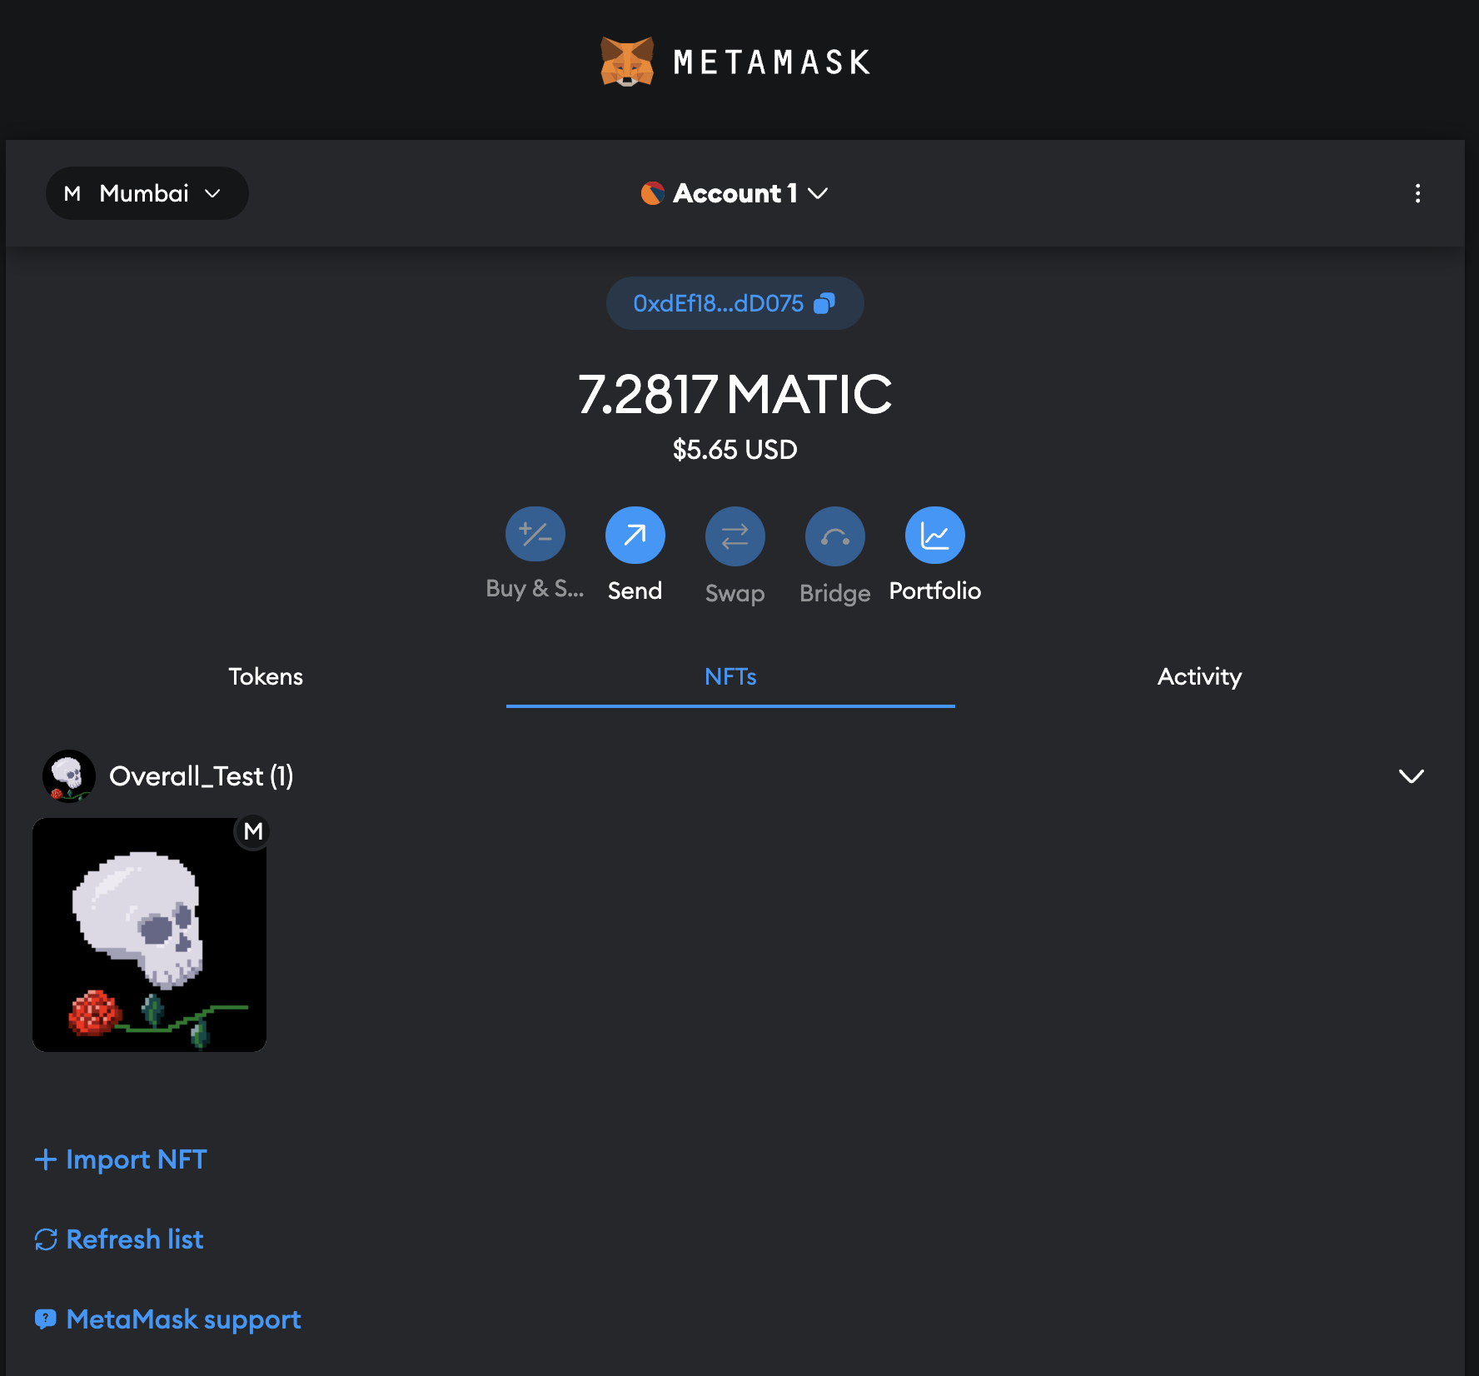Click the Swap icon
The height and width of the screenshot is (1376, 1479).
735,536
